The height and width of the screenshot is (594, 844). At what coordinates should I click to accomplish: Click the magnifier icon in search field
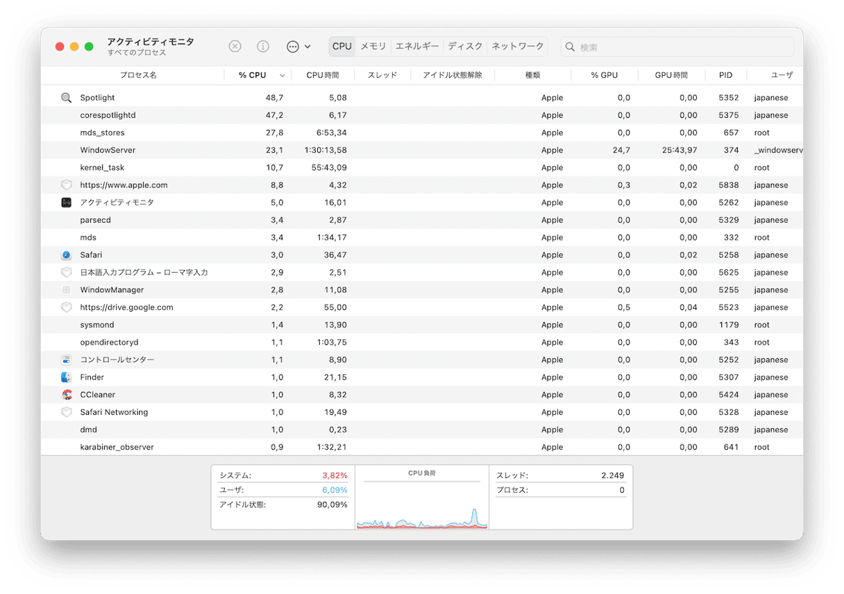(570, 47)
